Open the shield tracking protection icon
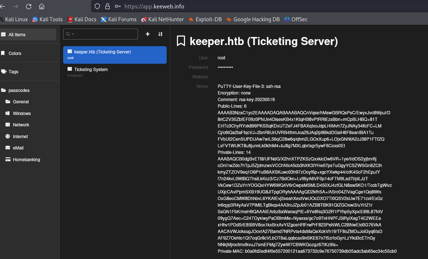Screen dimensions: 428x259 [x=97, y=6]
